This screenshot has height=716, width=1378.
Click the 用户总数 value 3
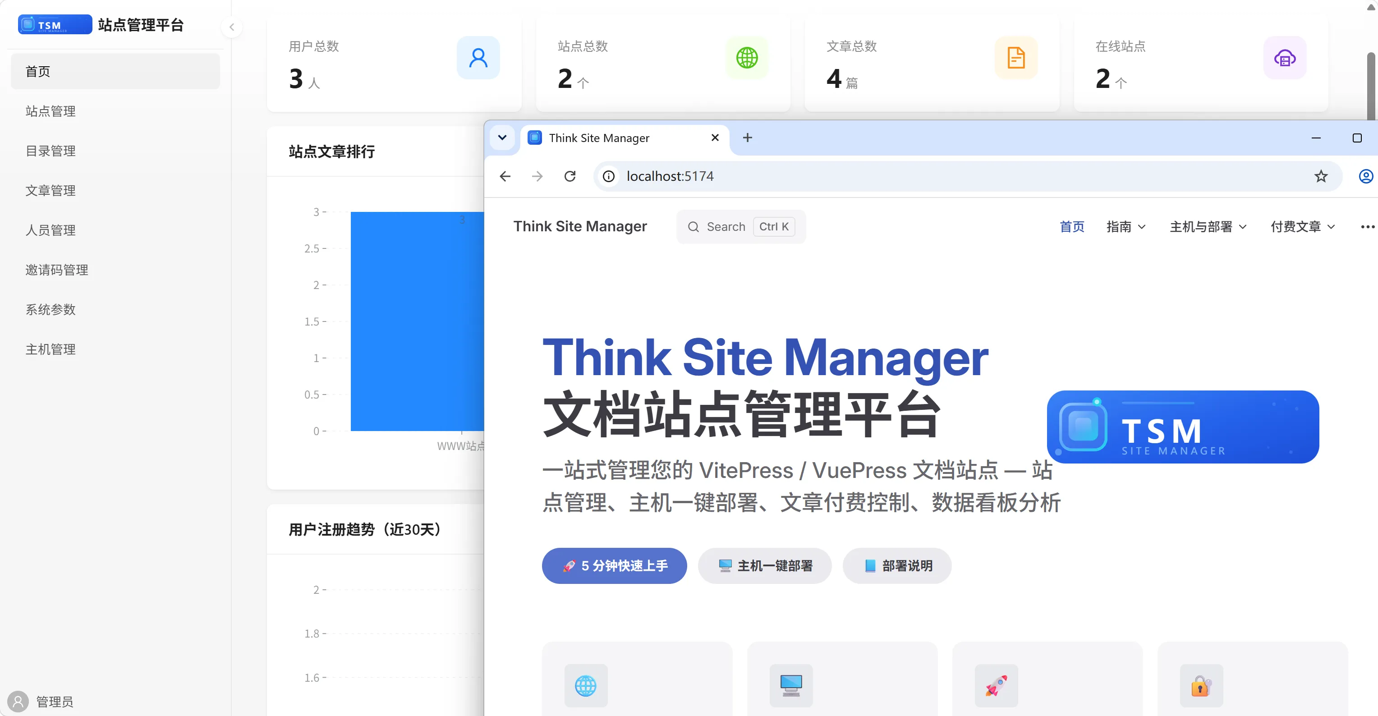click(296, 79)
